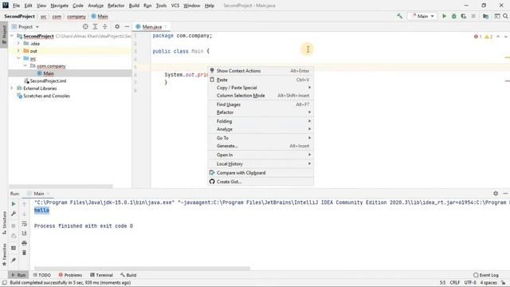The width and height of the screenshot is (510, 287).
Task: Open Project panel settings gear
Action: pos(117,26)
